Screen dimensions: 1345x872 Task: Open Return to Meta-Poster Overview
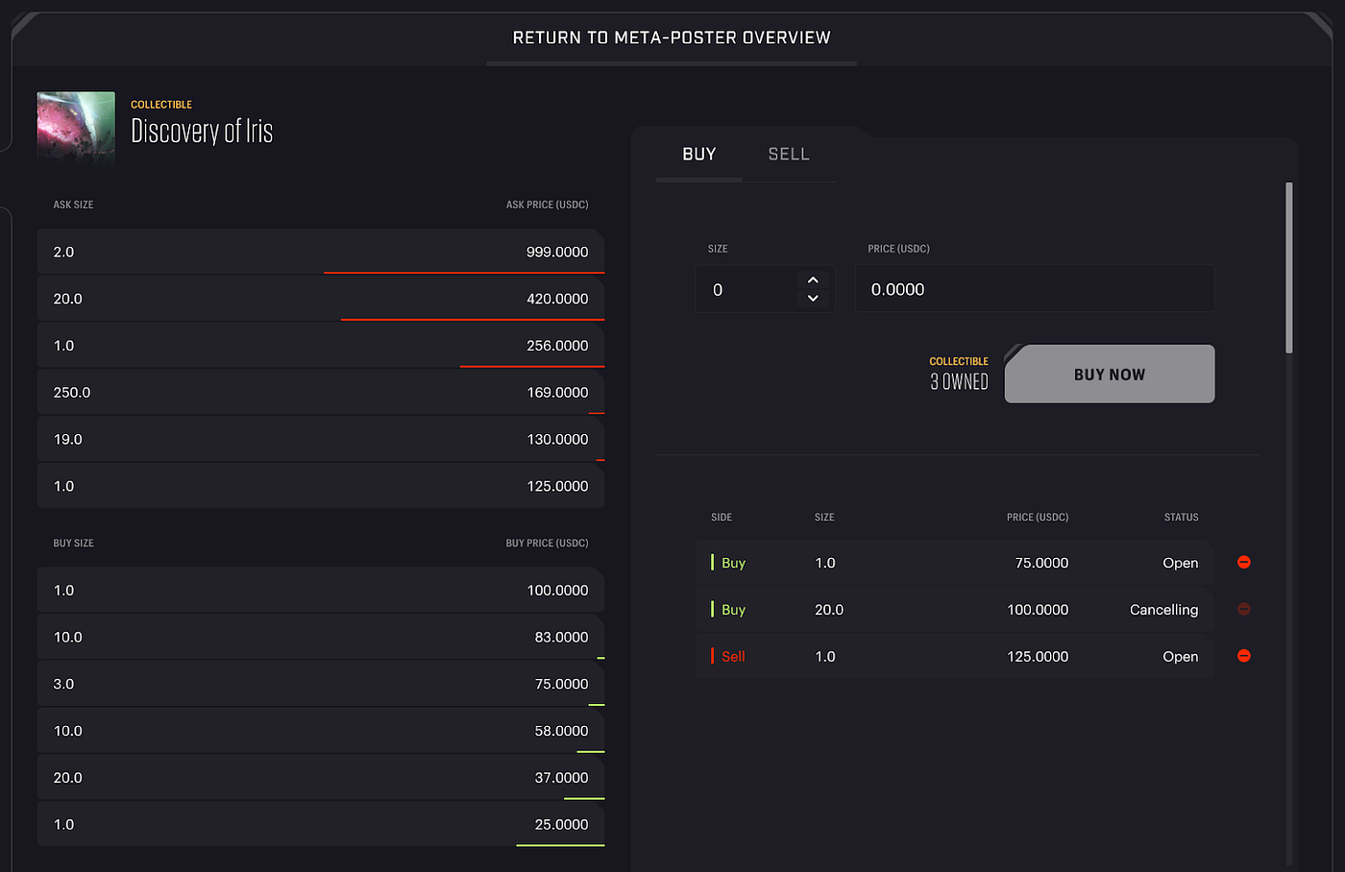(672, 37)
